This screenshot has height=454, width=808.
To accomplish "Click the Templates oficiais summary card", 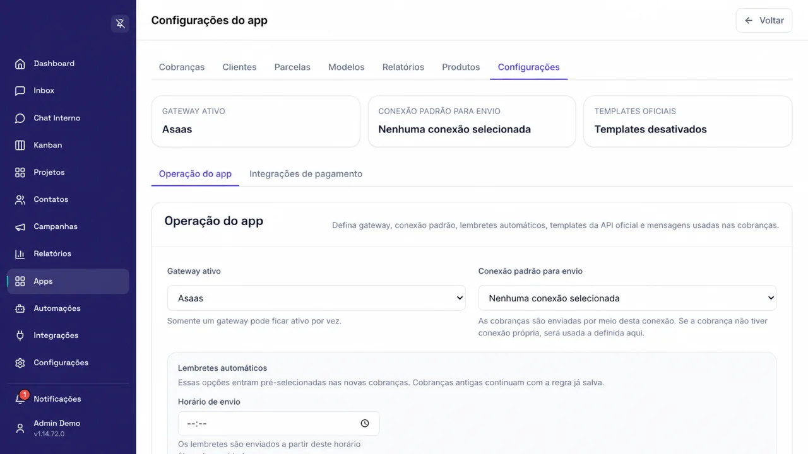I will click(688, 122).
